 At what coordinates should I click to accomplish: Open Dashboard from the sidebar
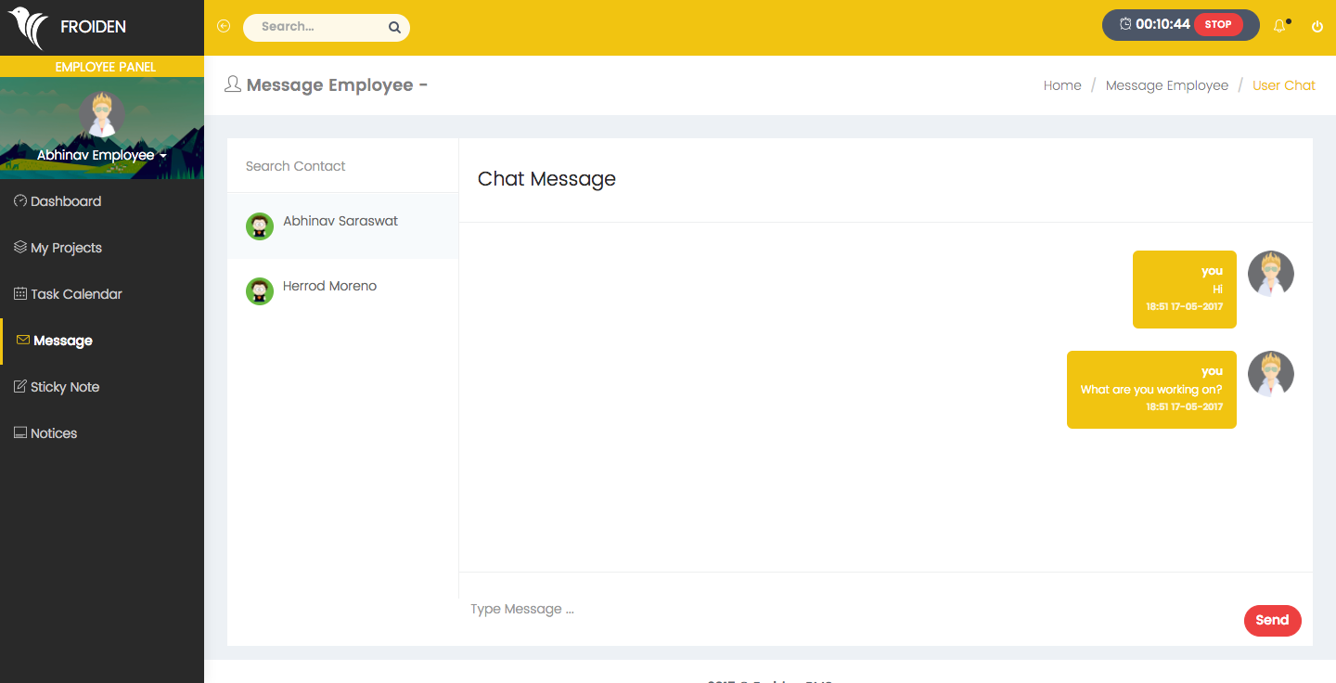65,201
